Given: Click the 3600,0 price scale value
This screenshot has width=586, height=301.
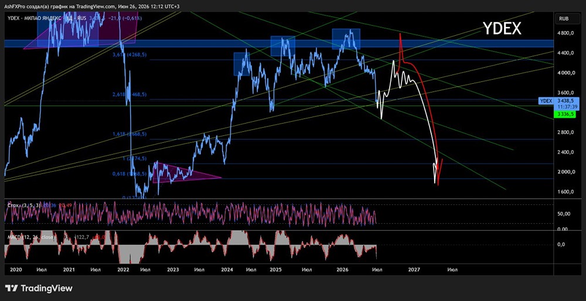Looking at the screenshot, I should 565,93.
